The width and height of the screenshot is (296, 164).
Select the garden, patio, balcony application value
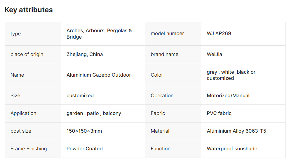click(x=94, y=113)
